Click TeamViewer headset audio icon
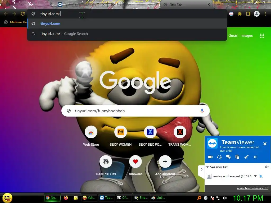 point(219,157)
